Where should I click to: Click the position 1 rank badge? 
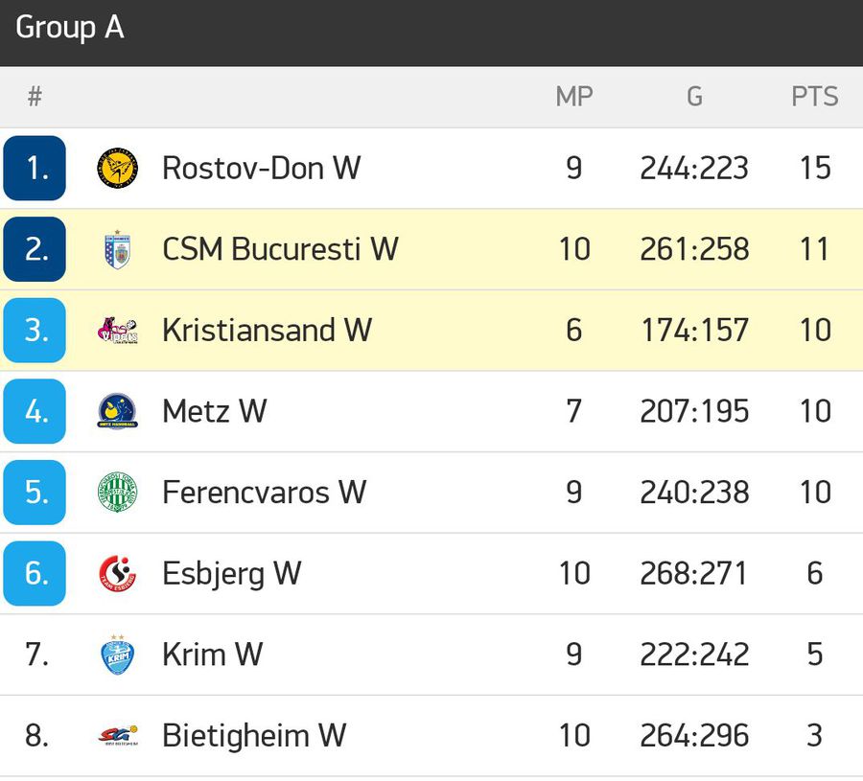(x=35, y=169)
